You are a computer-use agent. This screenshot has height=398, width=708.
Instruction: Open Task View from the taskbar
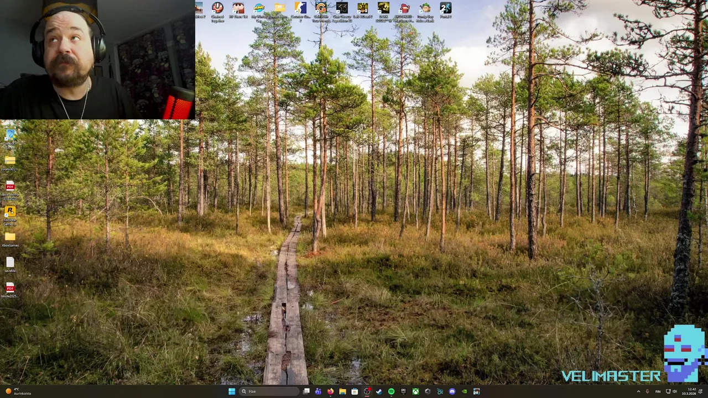pyautogui.click(x=306, y=391)
